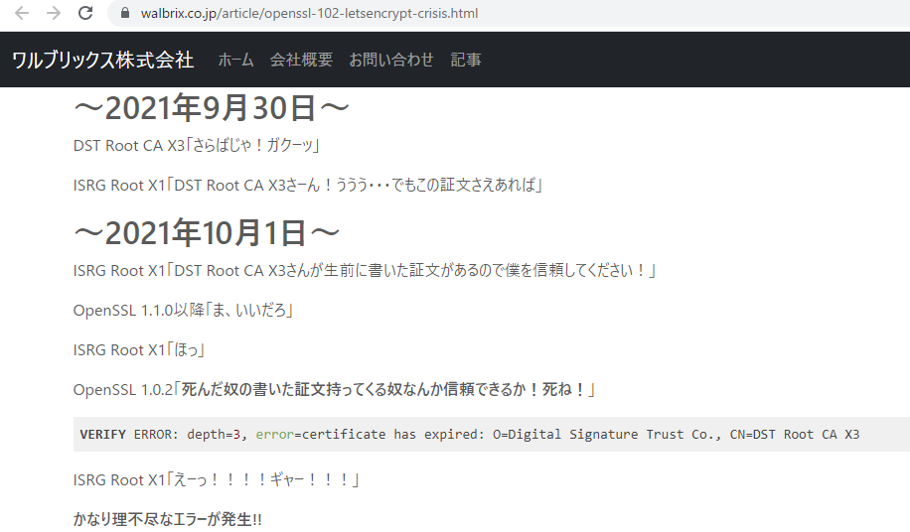The width and height of the screenshot is (910, 532).
Task: Click the line ending でもこの証文さえあれば
Action: [x=308, y=185]
